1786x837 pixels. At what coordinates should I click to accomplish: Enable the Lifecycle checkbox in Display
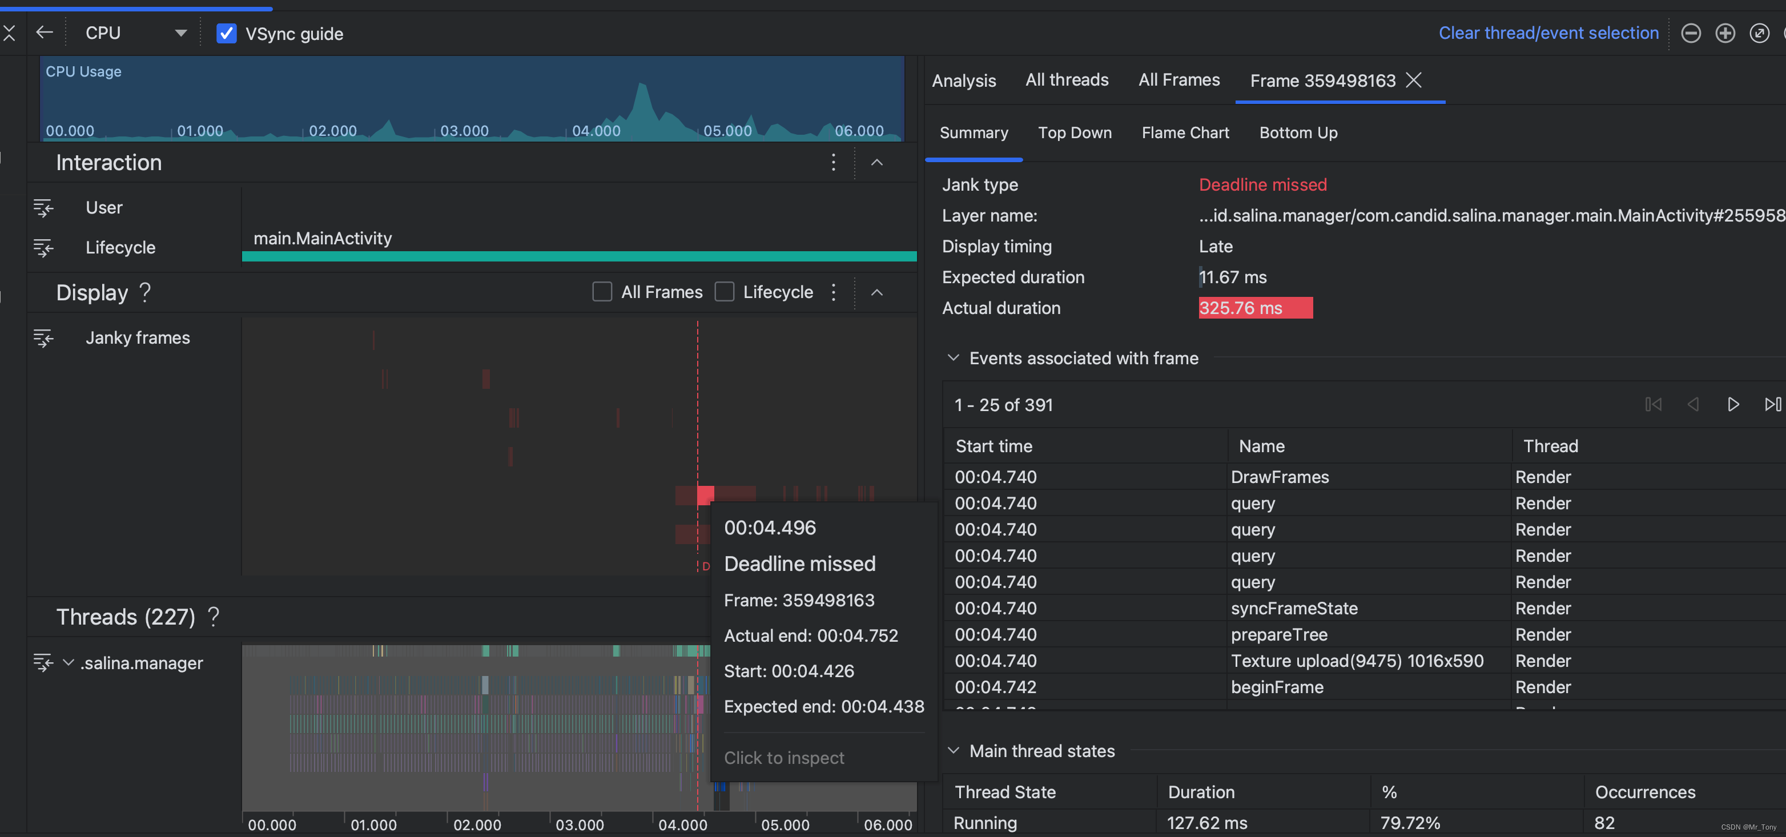(725, 292)
